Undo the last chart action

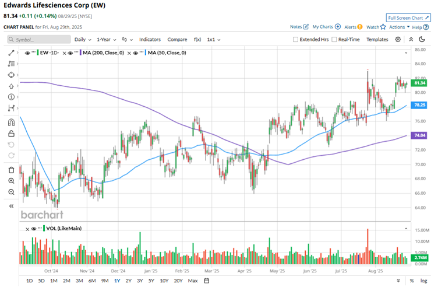click(11, 145)
